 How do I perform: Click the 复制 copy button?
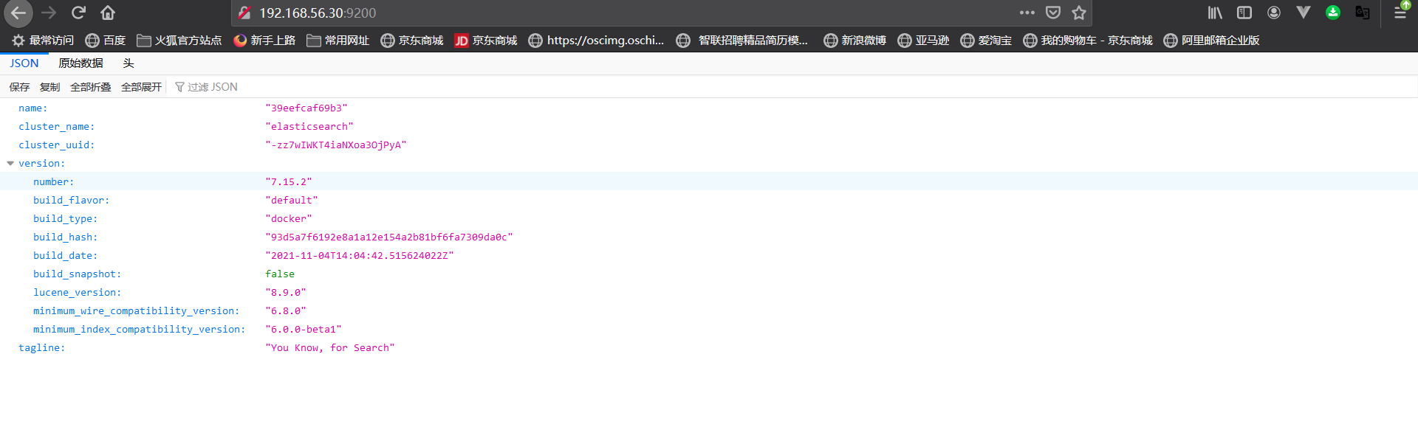tap(49, 87)
